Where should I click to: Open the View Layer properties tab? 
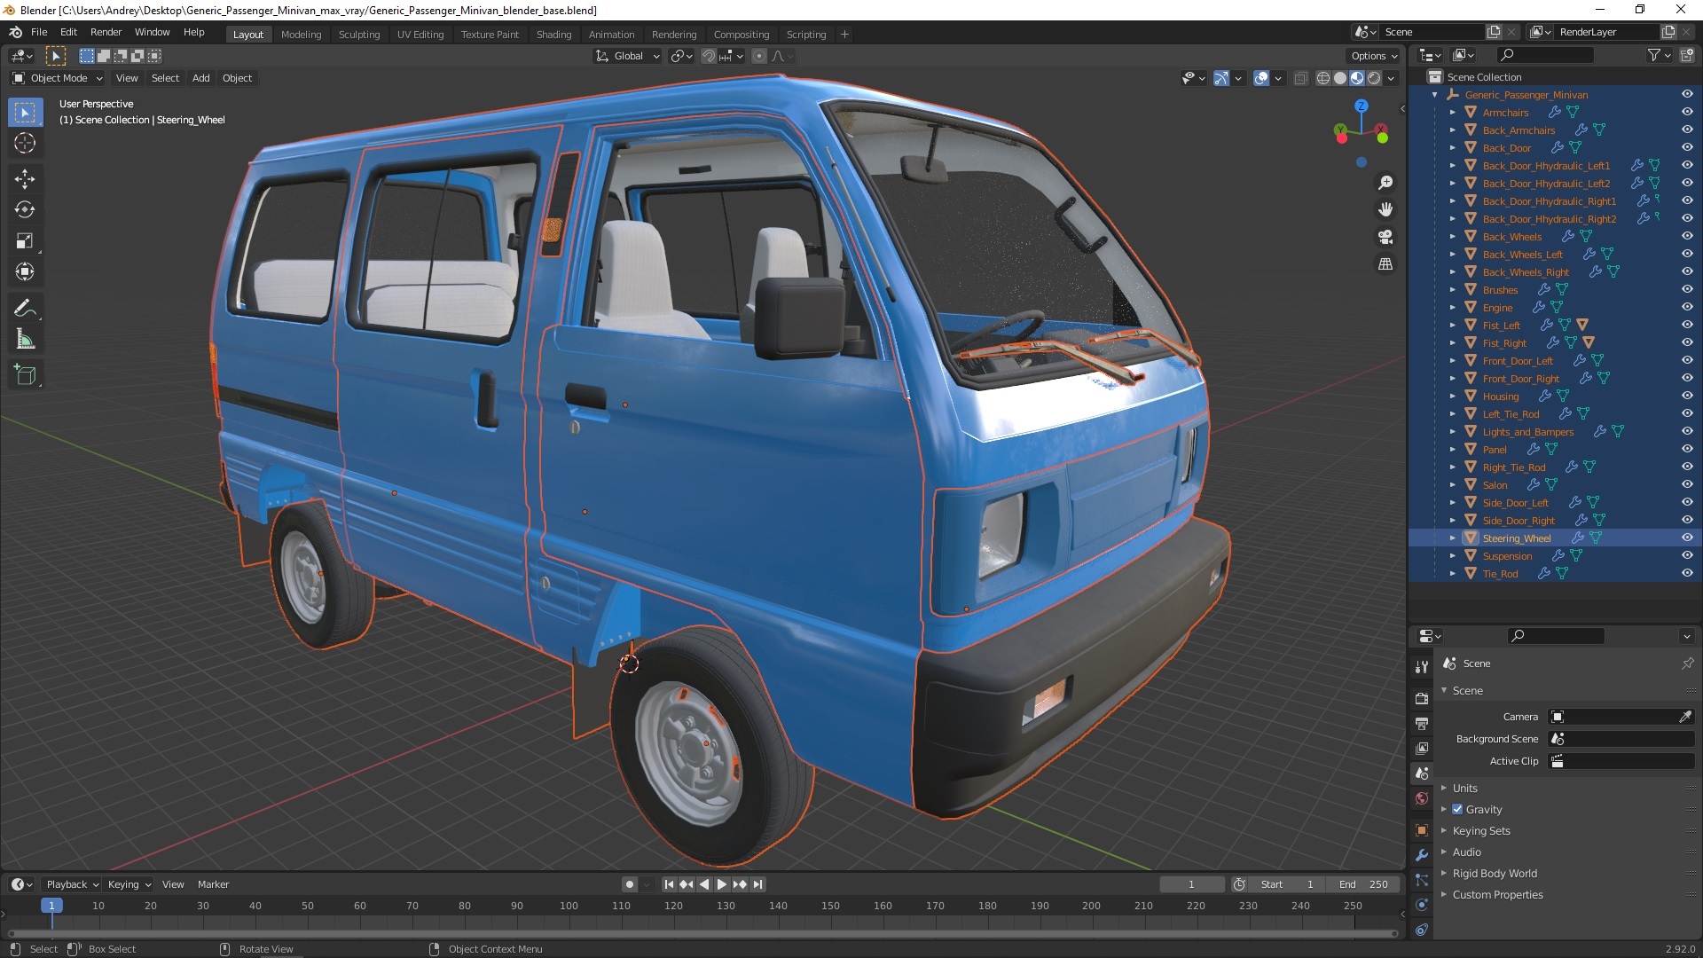pyautogui.click(x=1422, y=749)
